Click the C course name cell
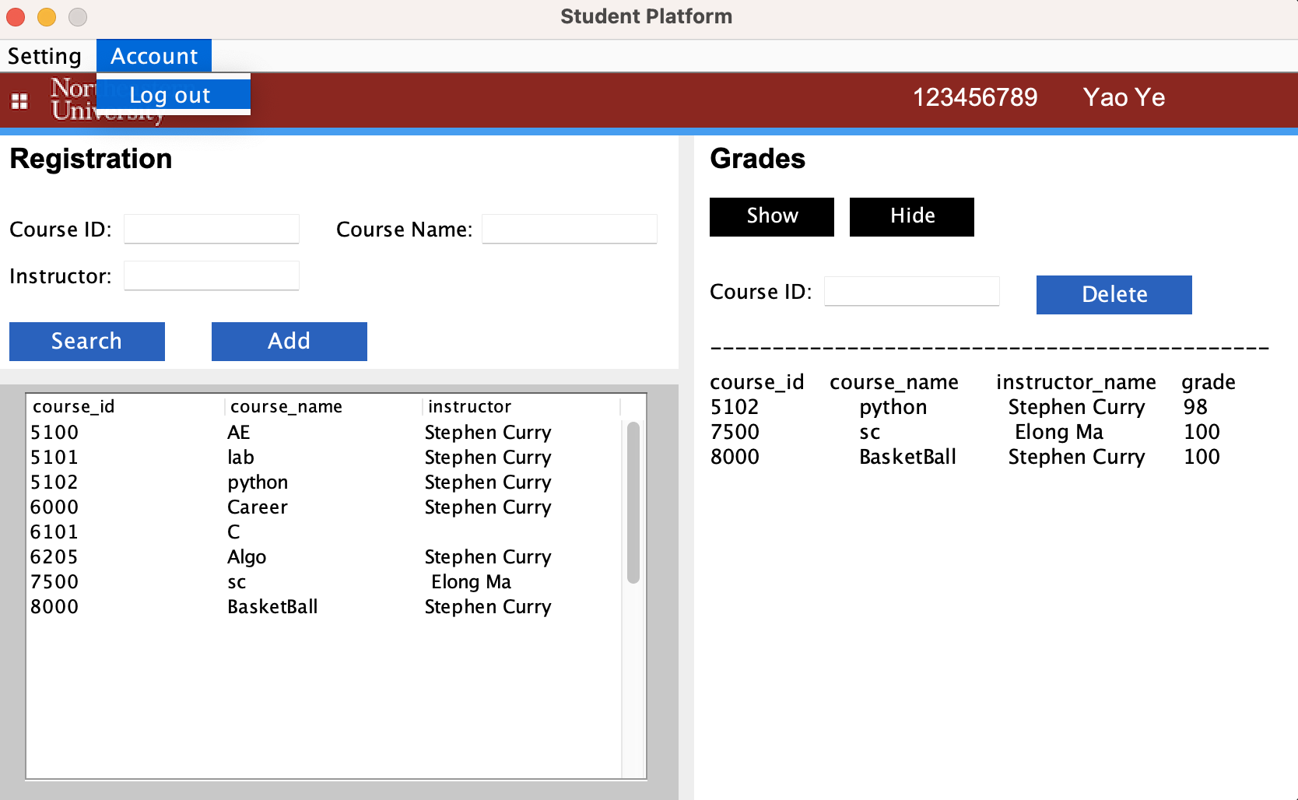The height and width of the screenshot is (800, 1298). click(x=233, y=532)
